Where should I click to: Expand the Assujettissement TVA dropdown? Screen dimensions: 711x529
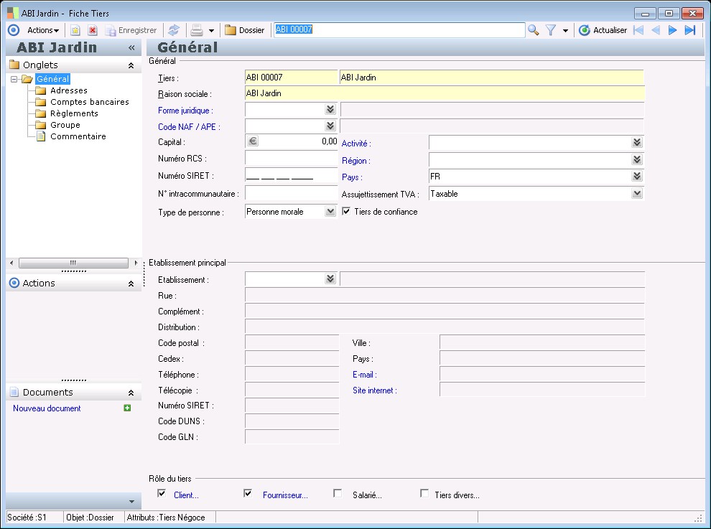[636, 194]
